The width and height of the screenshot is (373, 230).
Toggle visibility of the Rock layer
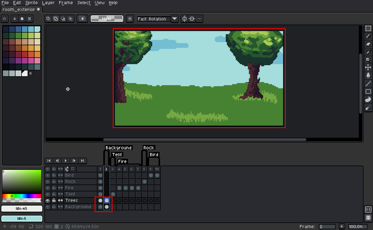(48, 182)
